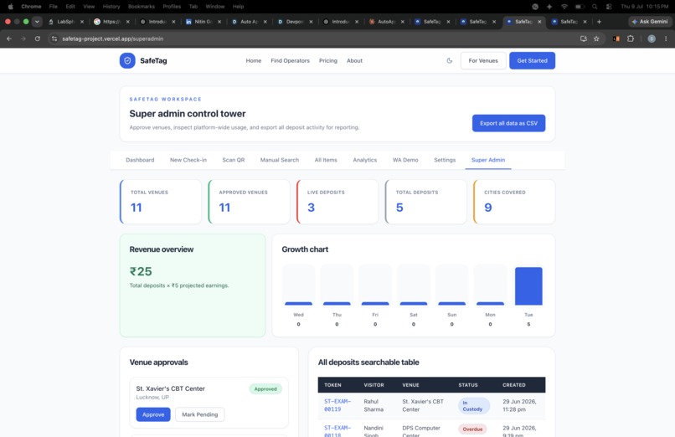Click the SafeTag shield logo icon
Viewport: 675px width, 437px height.
tap(127, 60)
